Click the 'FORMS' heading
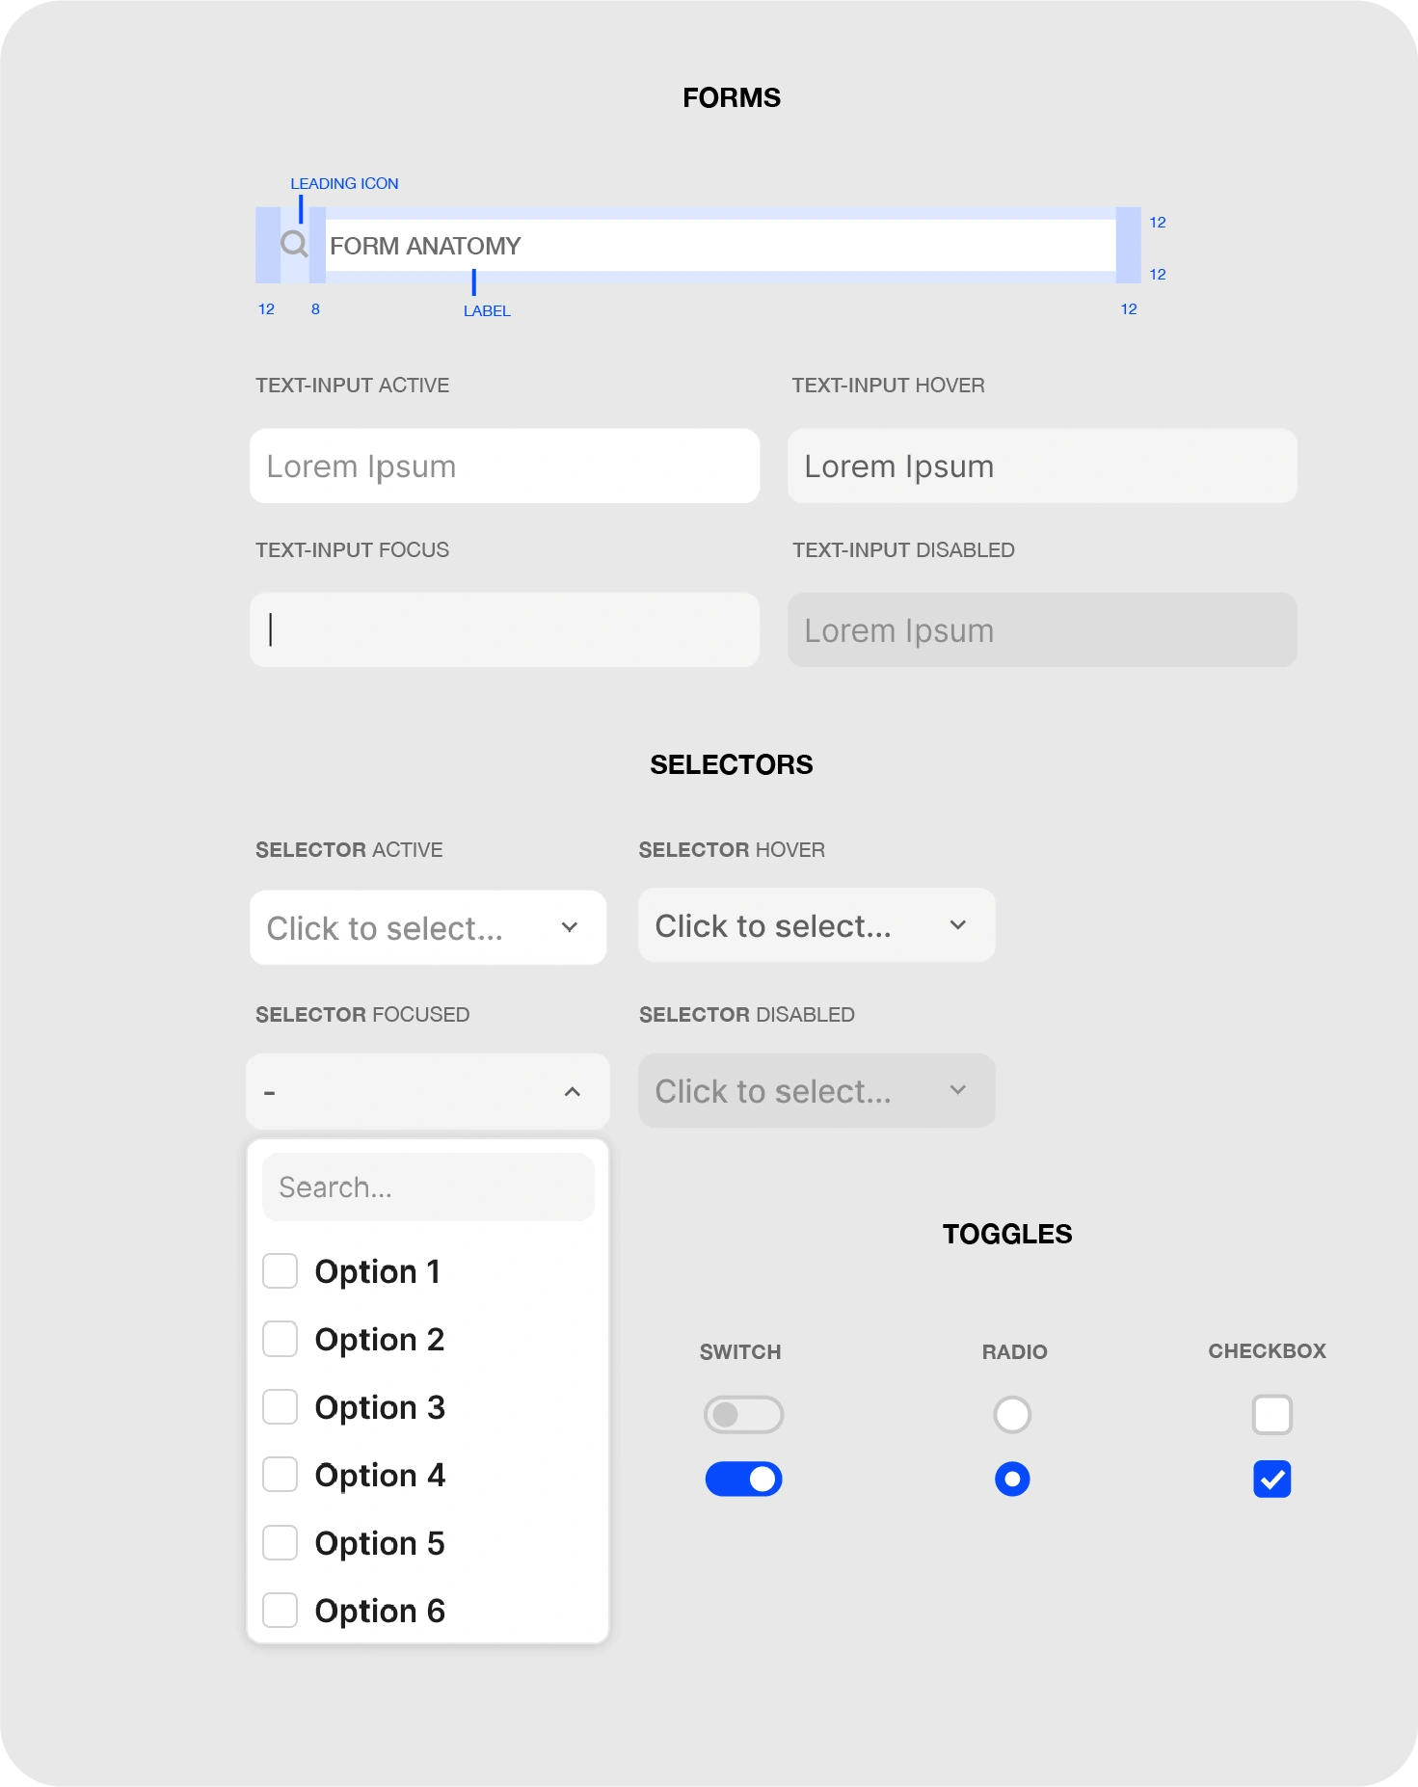1418x1787 pixels. [732, 97]
